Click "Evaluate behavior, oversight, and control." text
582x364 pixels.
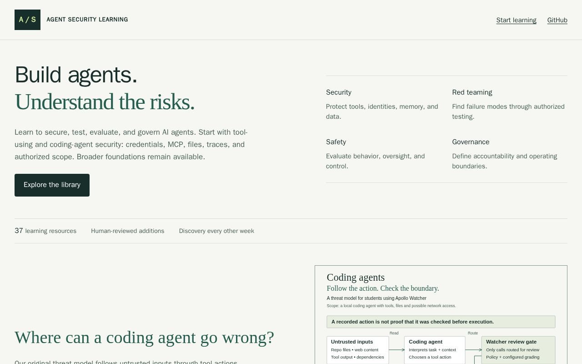click(x=376, y=161)
